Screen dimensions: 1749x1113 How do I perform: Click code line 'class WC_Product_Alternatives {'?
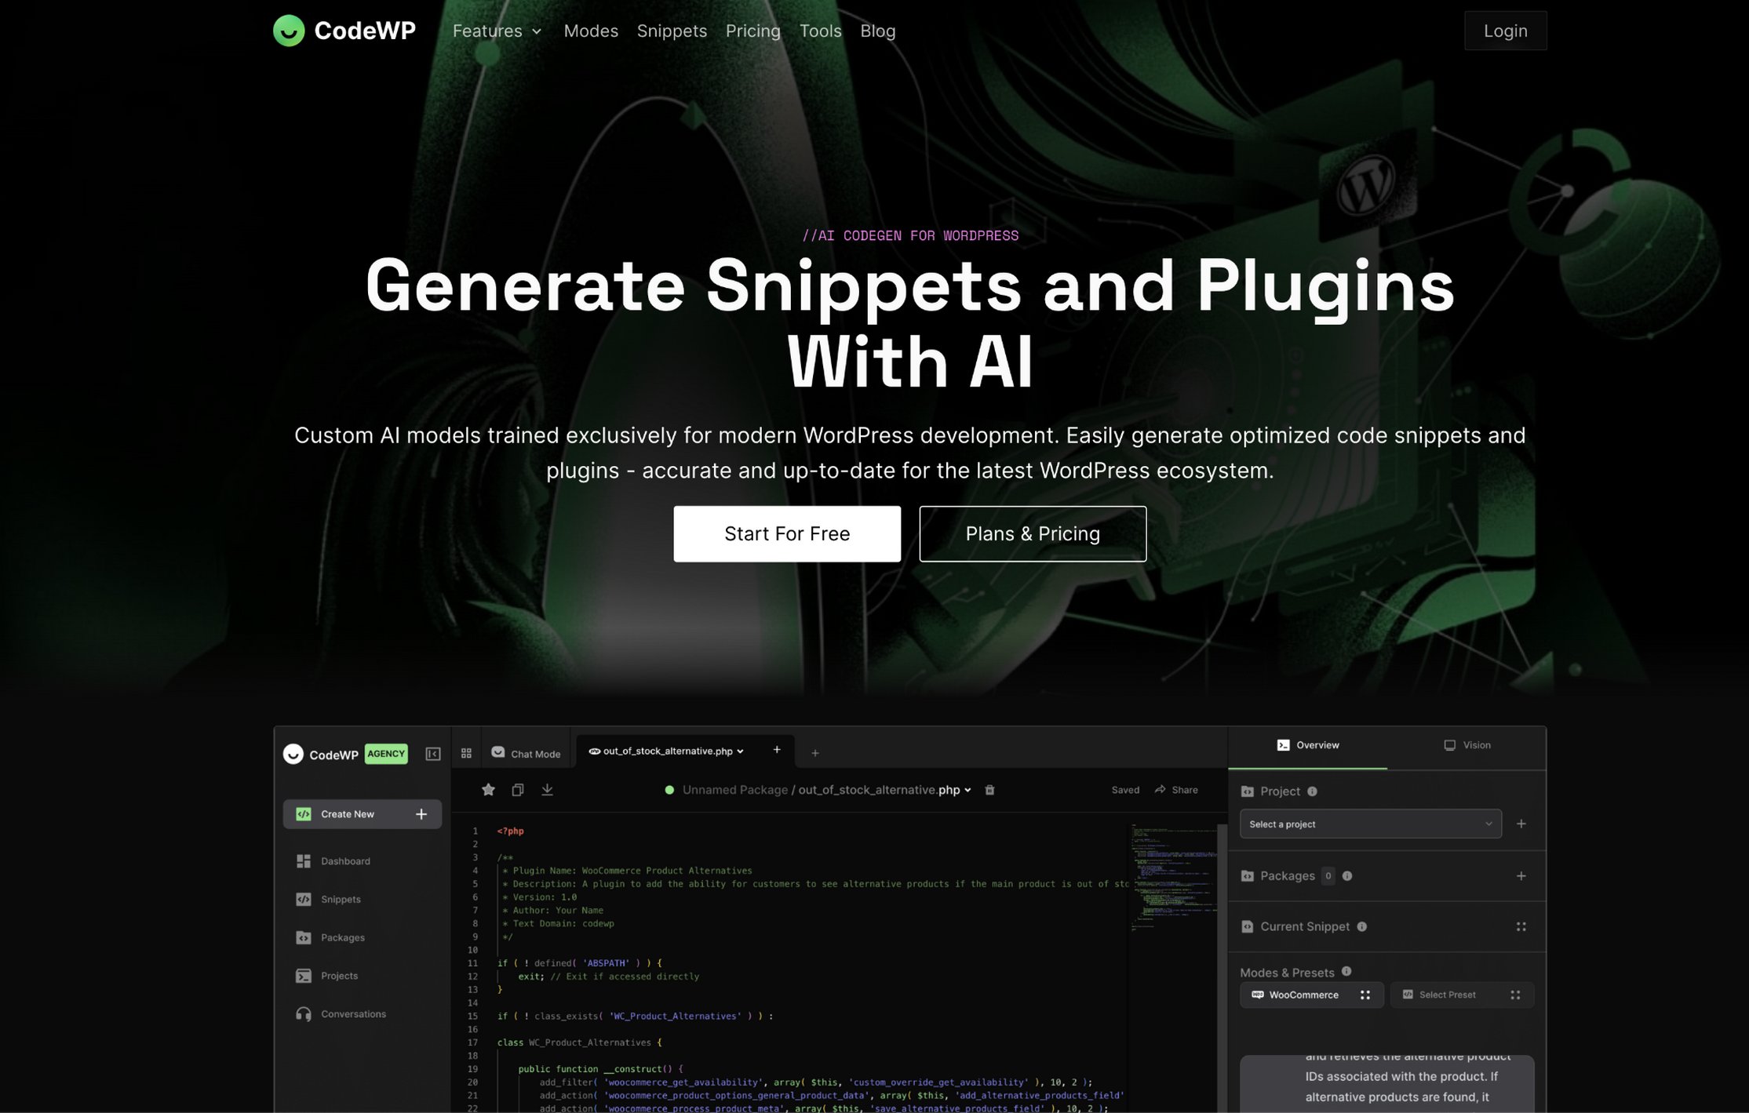coord(579,1042)
